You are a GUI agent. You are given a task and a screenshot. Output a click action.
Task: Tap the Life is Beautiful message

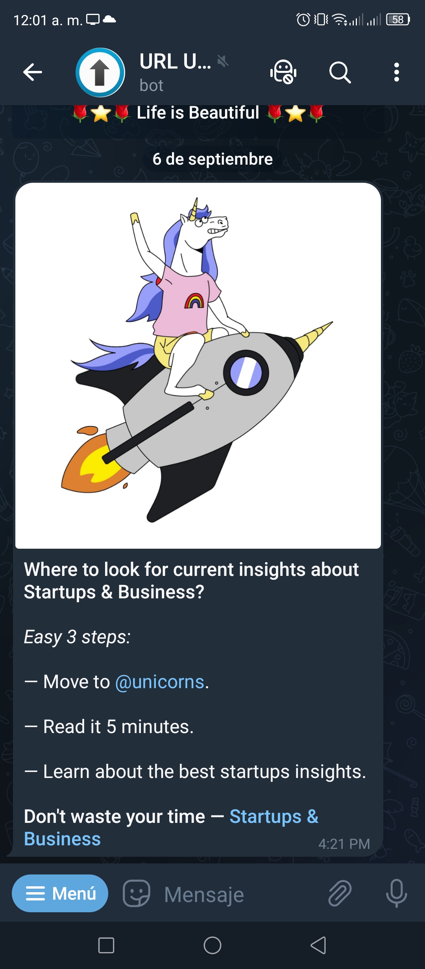198,113
